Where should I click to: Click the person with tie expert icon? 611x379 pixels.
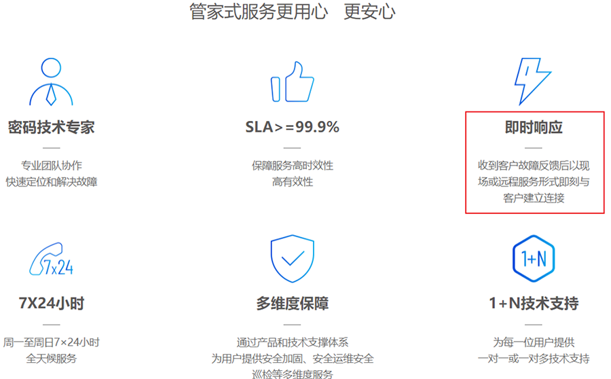coord(51,82)
